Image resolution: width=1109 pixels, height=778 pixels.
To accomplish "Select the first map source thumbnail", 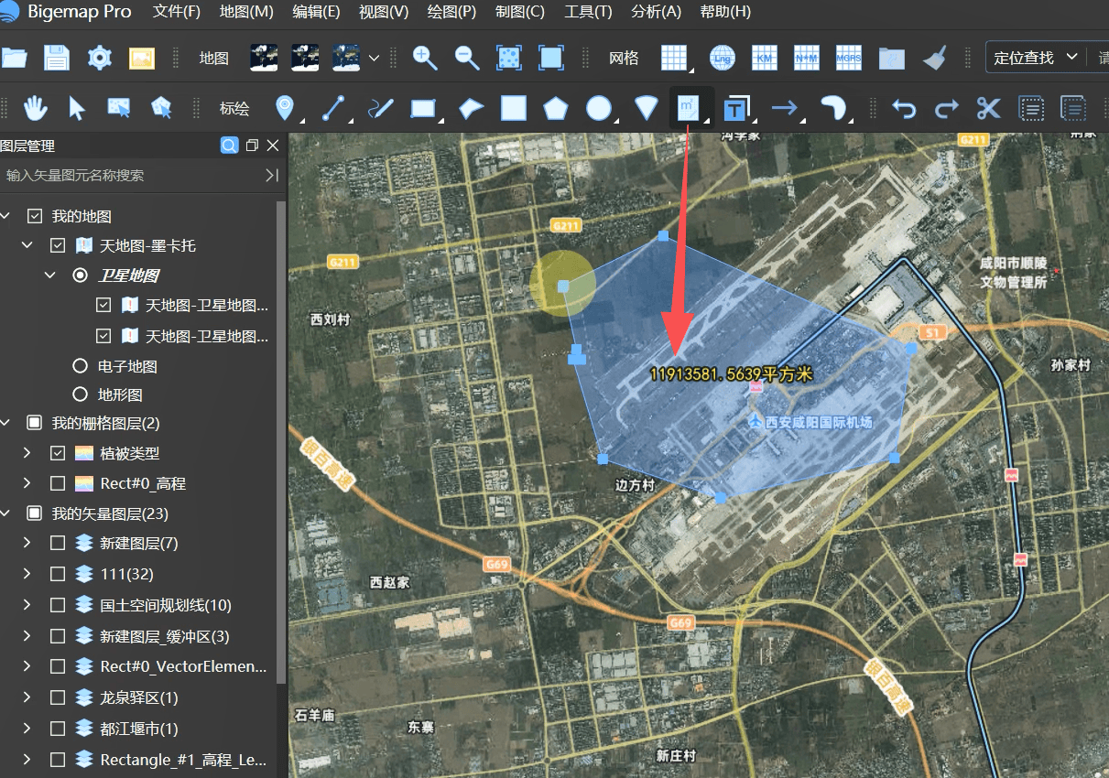I will point(264,58).
